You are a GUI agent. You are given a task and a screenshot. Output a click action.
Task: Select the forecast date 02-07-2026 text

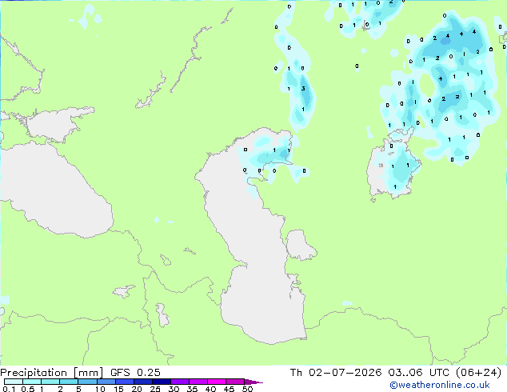345,373
